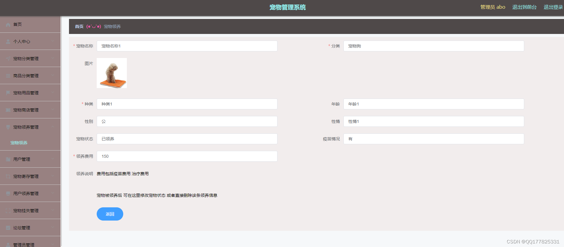This screenshot has width=564, height=247.
Task: Click 退出登录 in the header
Action: [553, 7]
